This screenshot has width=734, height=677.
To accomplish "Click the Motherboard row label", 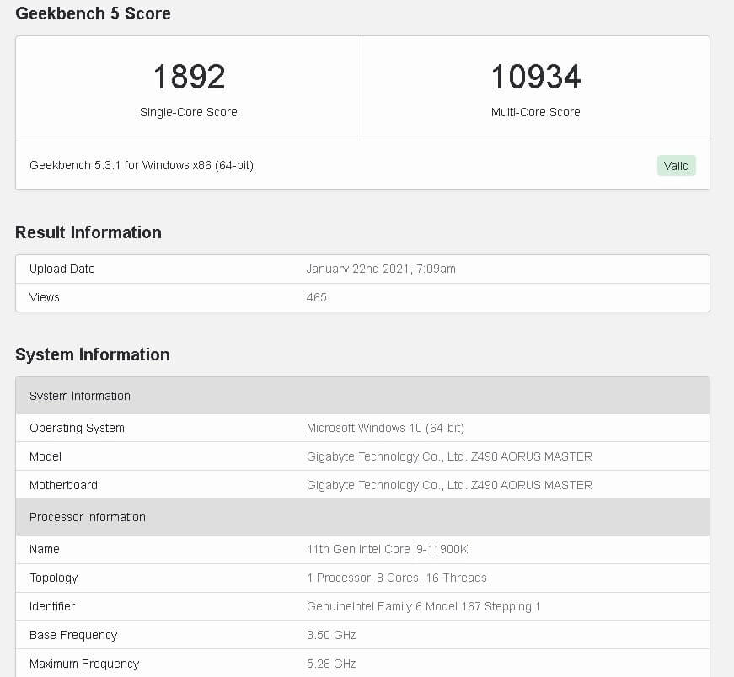I will click(x=64, y=485).
